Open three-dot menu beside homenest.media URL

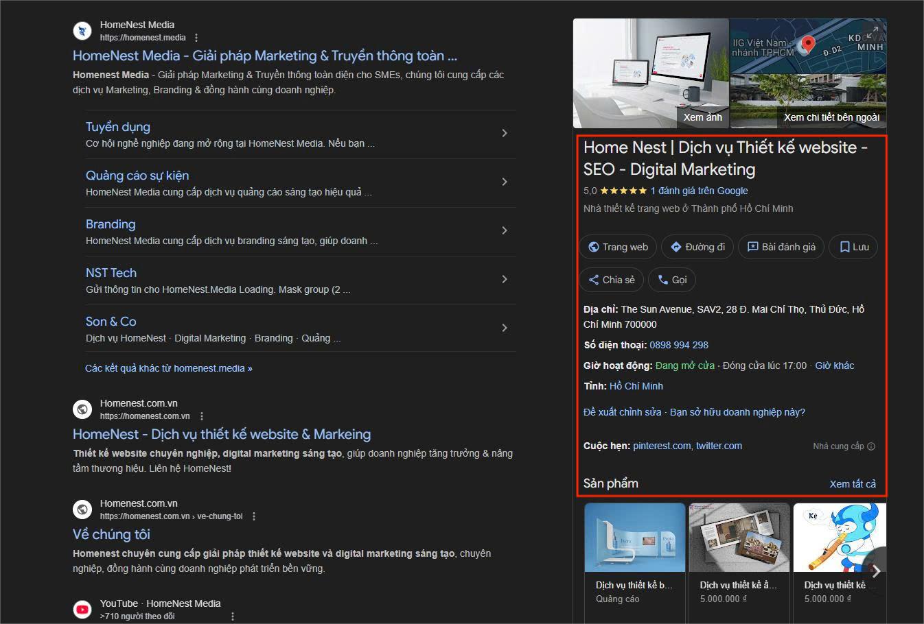[196, 38]
